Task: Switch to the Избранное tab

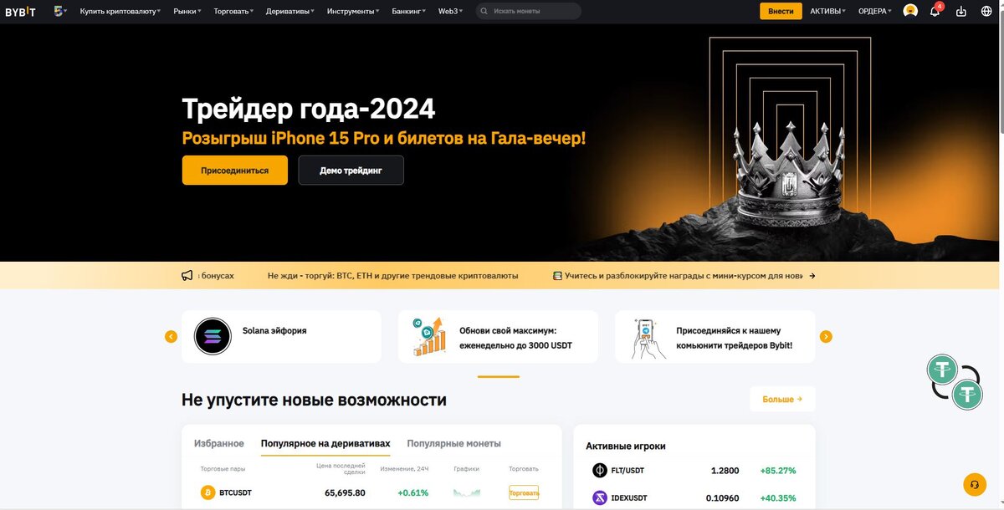Action: pyautogui.click(x=219, y=443)
